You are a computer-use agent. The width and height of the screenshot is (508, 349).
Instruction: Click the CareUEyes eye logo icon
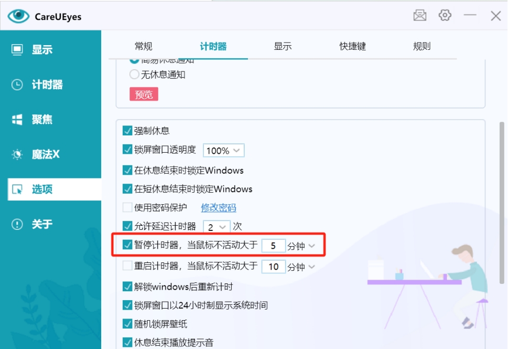(18, 16)
